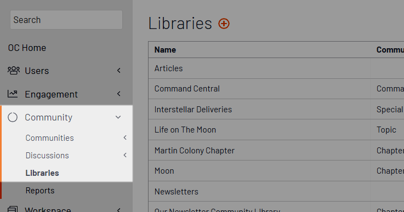Expand the Communities submenu arrow
The image size is (404, 212).
[125, 137]
